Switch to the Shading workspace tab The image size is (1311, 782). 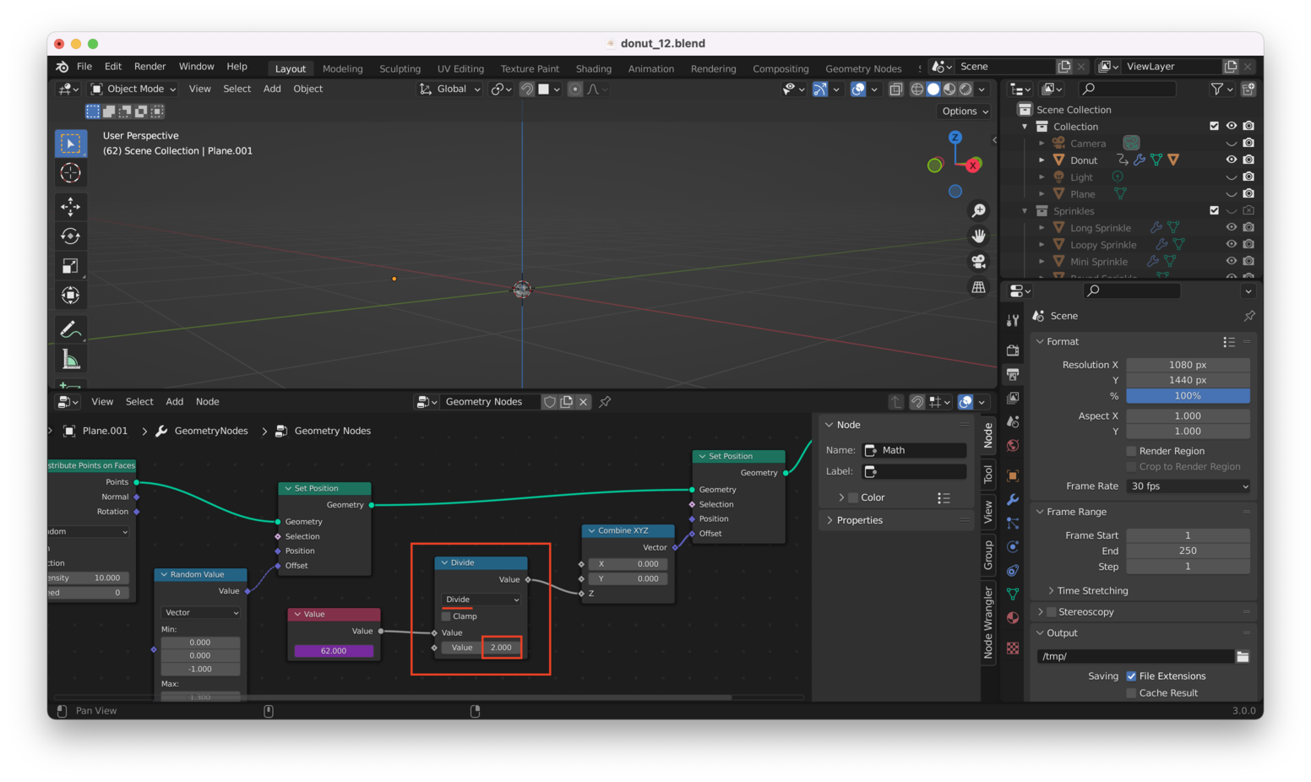click(593, 68)
